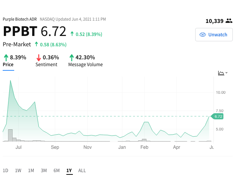Screen dimensions: 237x184
Task: Click the 10,339 watchers count
Action: pyautogui.click(x=214, y=21)
